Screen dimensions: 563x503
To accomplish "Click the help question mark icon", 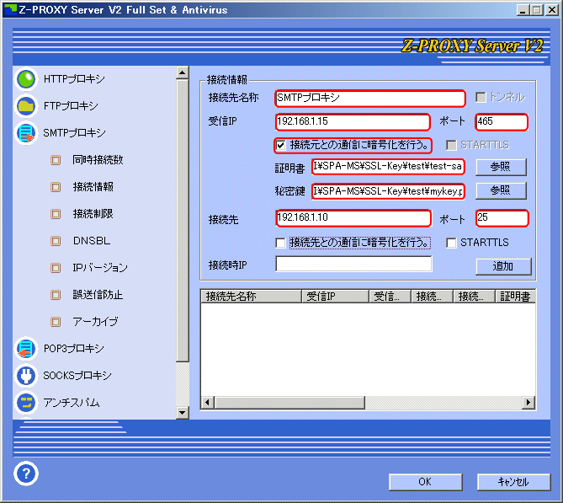I will (26, 474).
